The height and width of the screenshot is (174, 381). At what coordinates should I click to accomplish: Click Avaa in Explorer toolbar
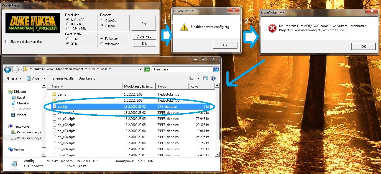[x=33, y=78]
